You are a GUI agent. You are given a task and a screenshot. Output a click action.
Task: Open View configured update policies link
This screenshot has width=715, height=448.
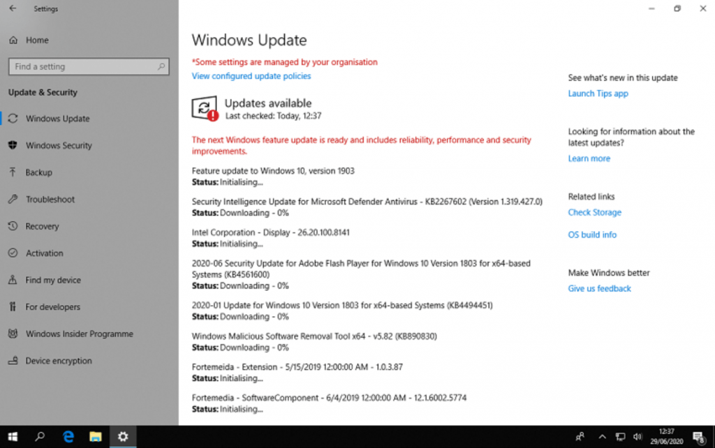click(x=251, y=76)
